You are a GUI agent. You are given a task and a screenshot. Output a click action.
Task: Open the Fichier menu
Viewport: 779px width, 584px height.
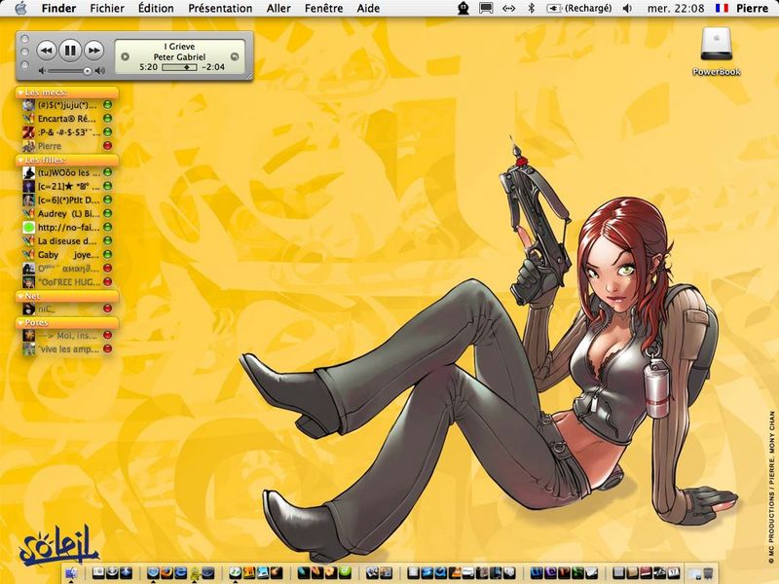pyautogui.click(x=107, y=8)
